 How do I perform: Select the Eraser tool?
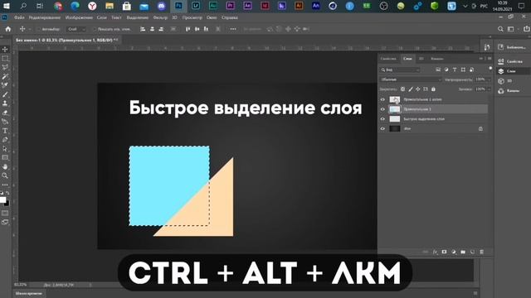(5, 113)
